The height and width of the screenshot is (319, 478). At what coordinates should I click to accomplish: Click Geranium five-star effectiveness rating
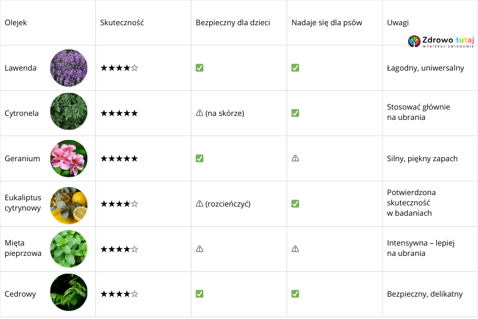tap(119, 158)
